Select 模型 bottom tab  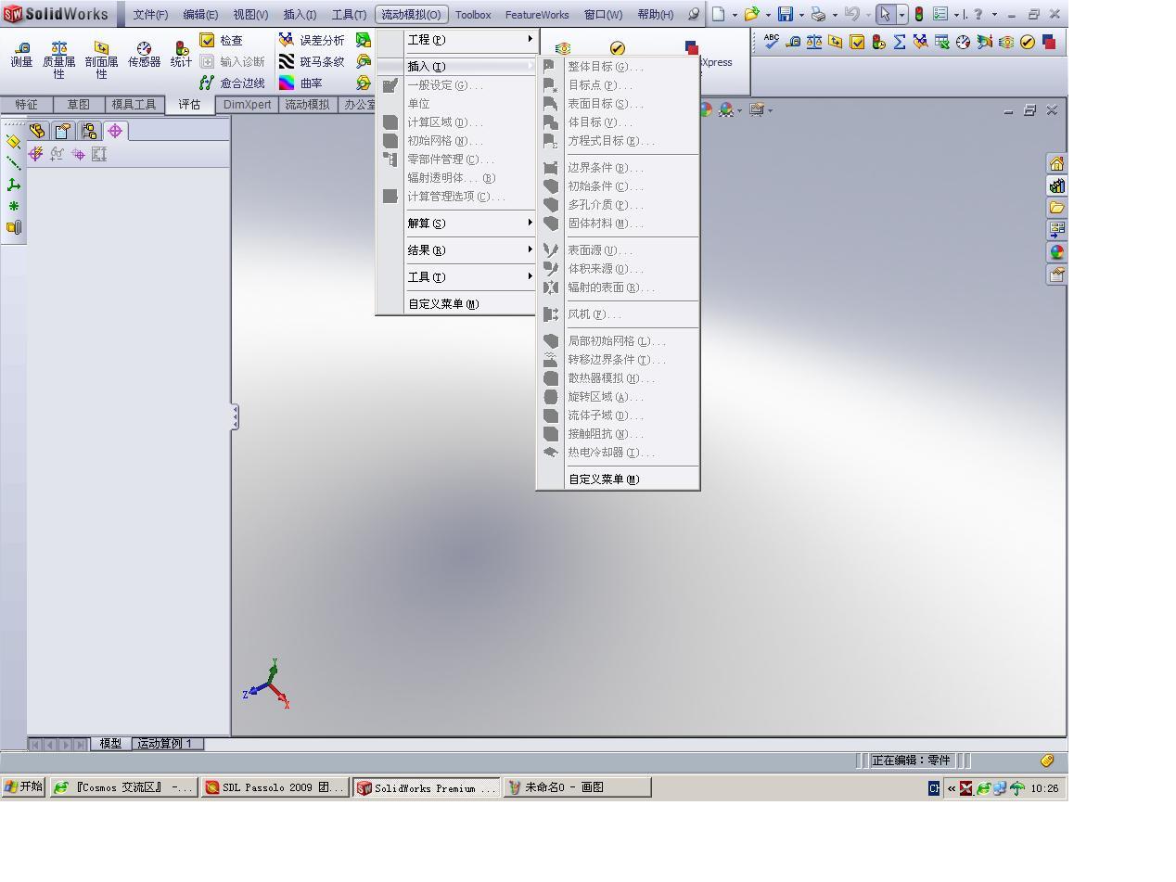(x=110, y=744)
